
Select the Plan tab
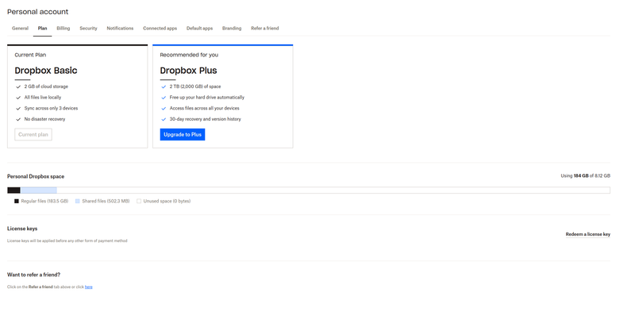[43, 29]
